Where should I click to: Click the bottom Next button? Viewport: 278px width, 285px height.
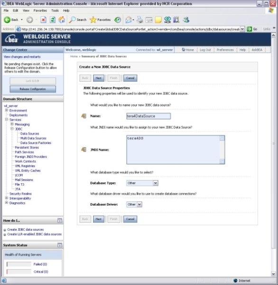click(99, 219)
